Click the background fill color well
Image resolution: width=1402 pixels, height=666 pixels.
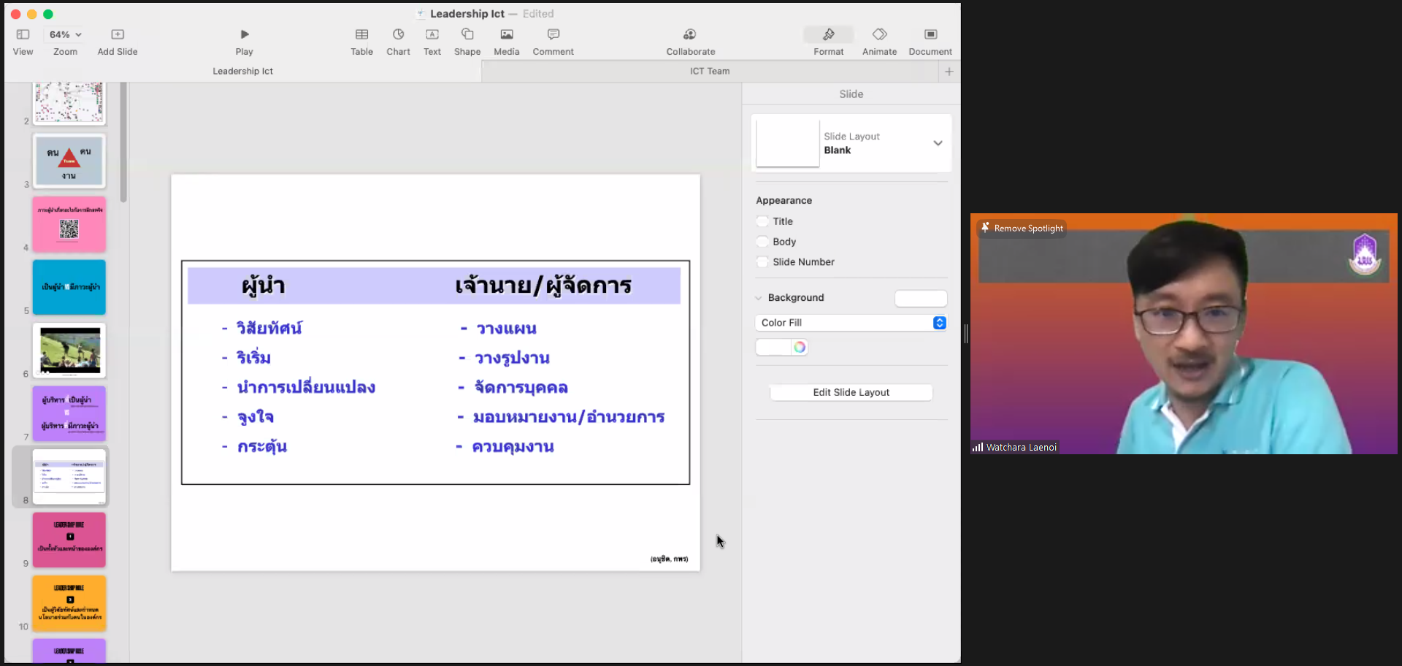point(773,347)
